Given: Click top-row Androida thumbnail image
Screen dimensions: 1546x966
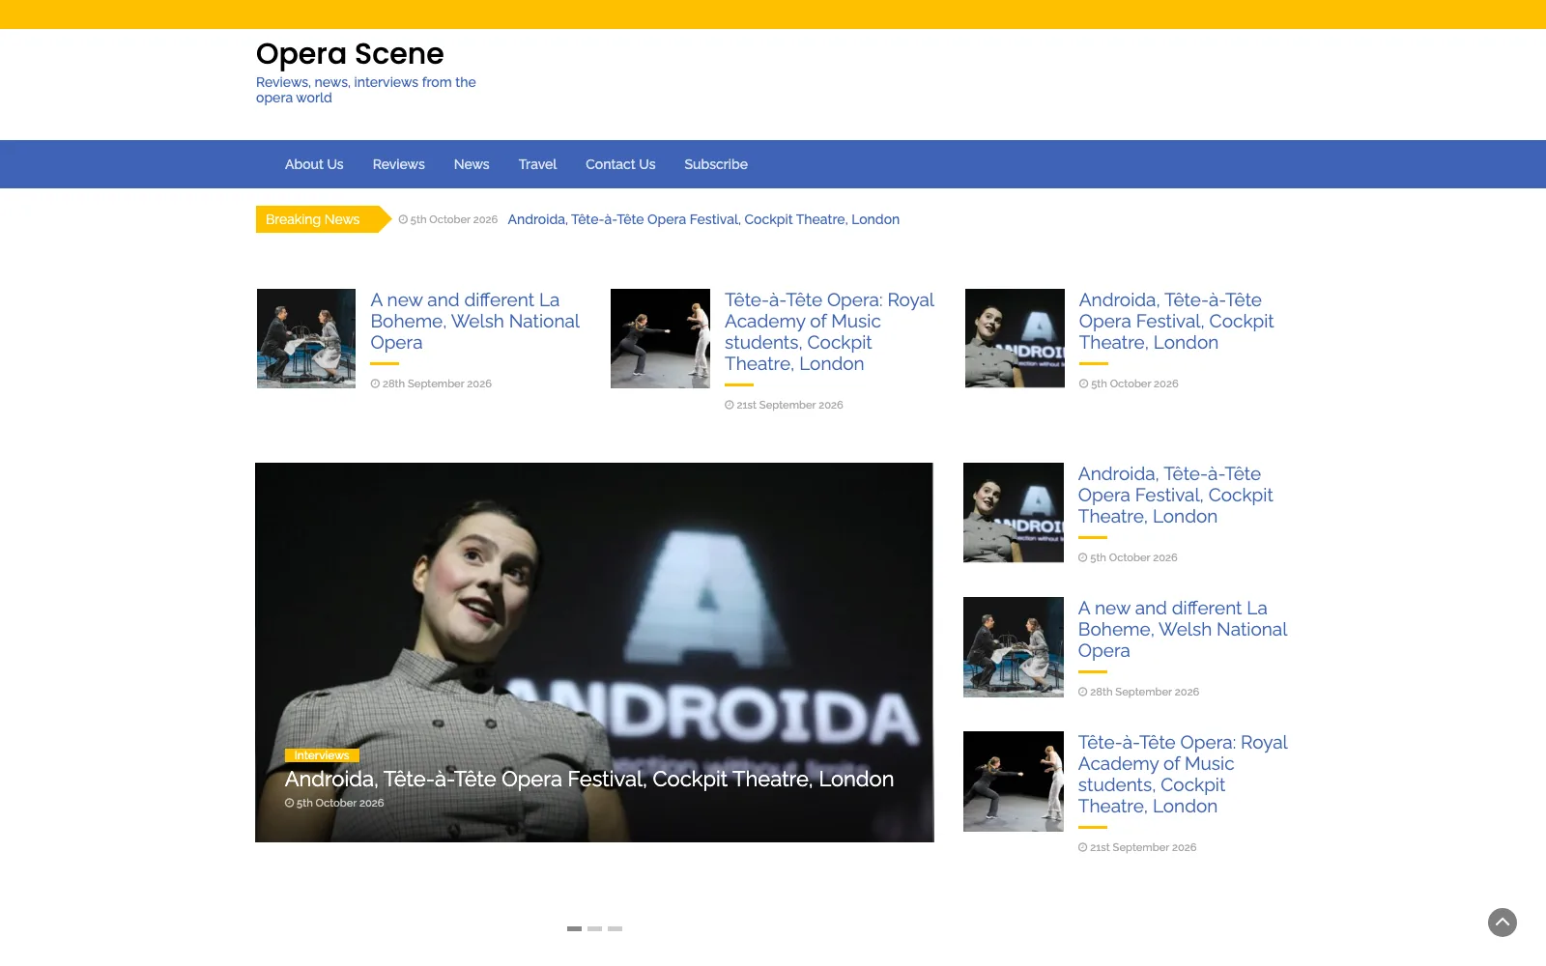Looking at the screenshot, I should tap(1015, 338).
